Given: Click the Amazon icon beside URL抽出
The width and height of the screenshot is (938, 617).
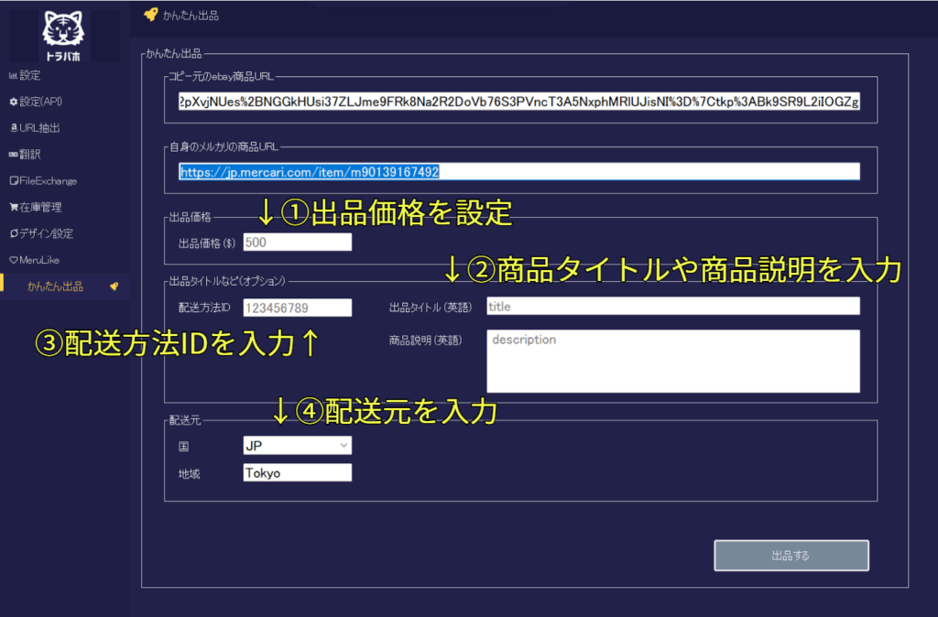Looking at the screenshot, I should point(13,128).
